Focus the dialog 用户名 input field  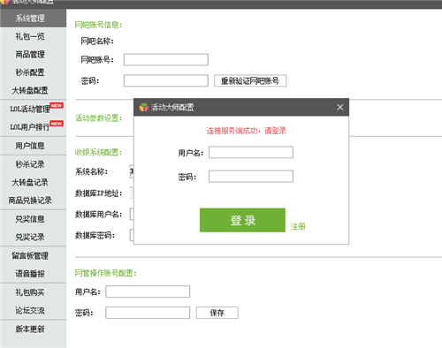[x=251, y=152]
